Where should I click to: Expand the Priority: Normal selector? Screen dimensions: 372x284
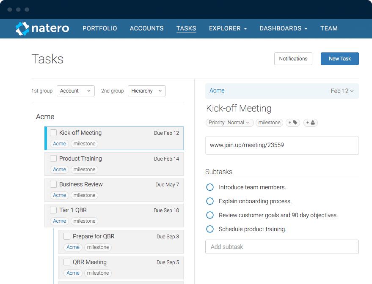[x=230, y=123]
